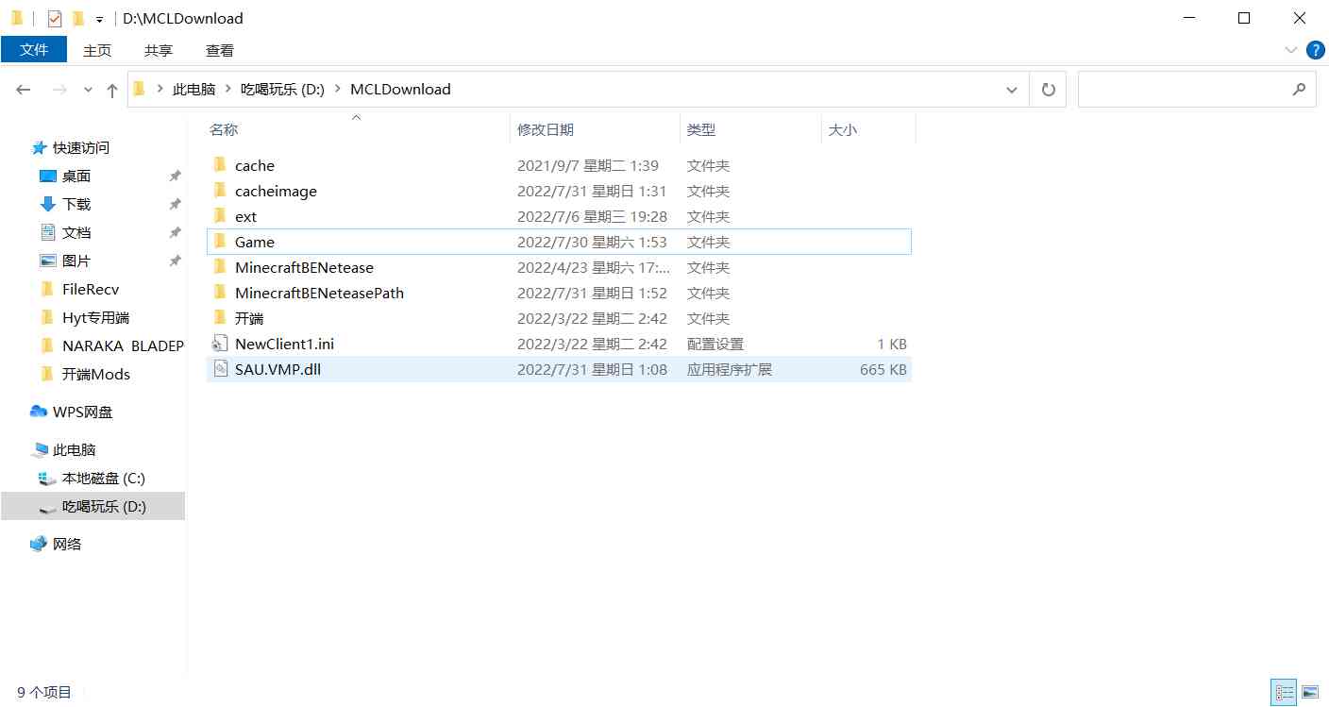1329x707 pixels.
Task: Expand chevron after 吃喝玩乐 (D:) breadcrumb
Action: (339, 90)
